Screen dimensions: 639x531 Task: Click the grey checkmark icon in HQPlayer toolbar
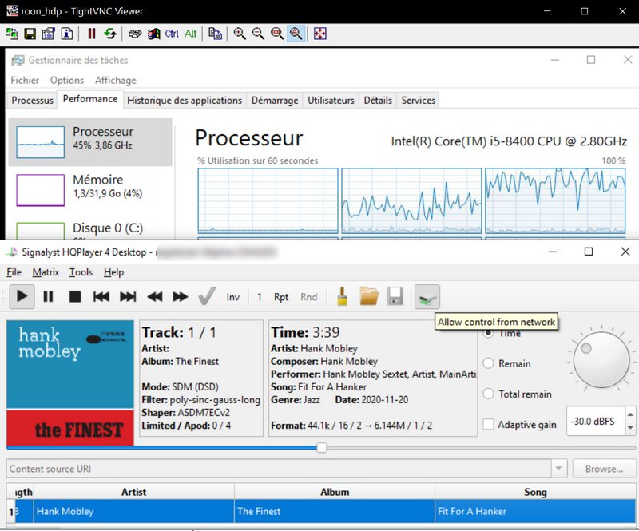207,297
